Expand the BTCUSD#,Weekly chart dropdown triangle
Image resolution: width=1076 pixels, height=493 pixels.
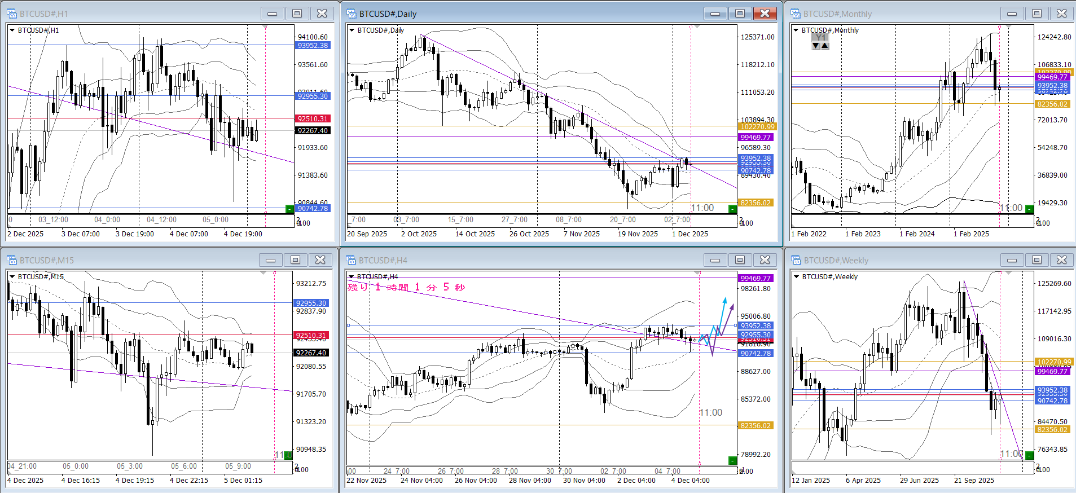(x=796, y=276)
